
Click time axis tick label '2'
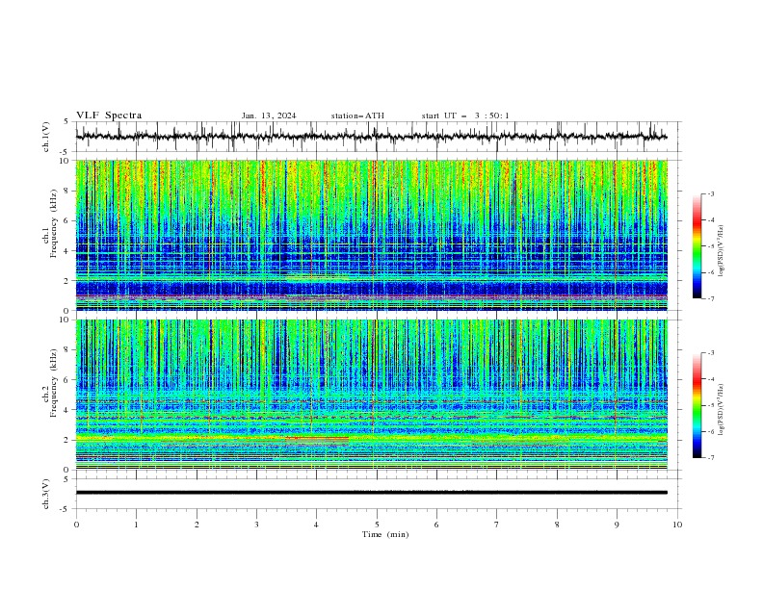click(x=197, y=525)
